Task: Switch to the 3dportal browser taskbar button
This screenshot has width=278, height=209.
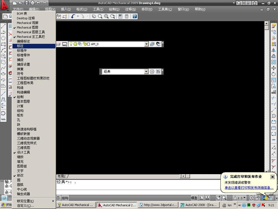Action: pyautogui.click(x=158, y=205)
